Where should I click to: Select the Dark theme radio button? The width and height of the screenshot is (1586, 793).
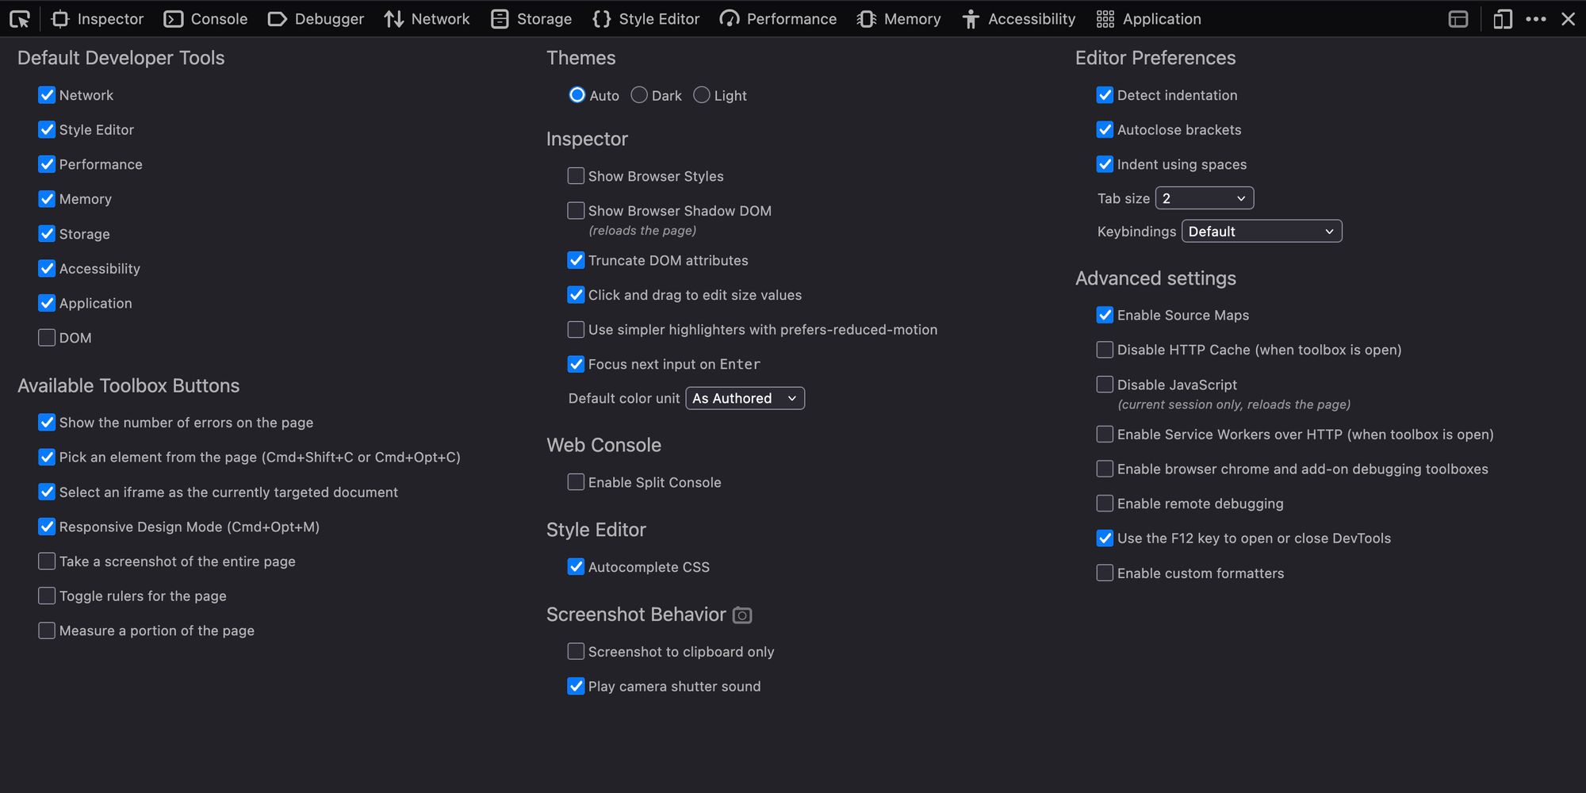coord(638,94)
